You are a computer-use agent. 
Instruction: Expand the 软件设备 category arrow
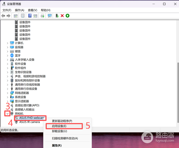tap(8, 64)
